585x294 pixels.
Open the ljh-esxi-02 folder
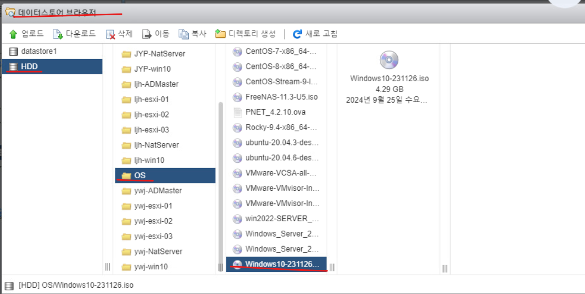coord(165,115)
